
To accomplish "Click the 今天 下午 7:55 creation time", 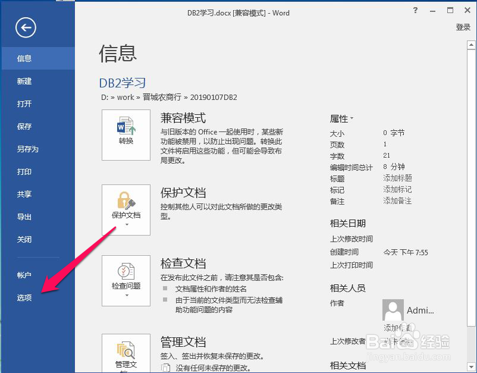I will coord(406,252).
